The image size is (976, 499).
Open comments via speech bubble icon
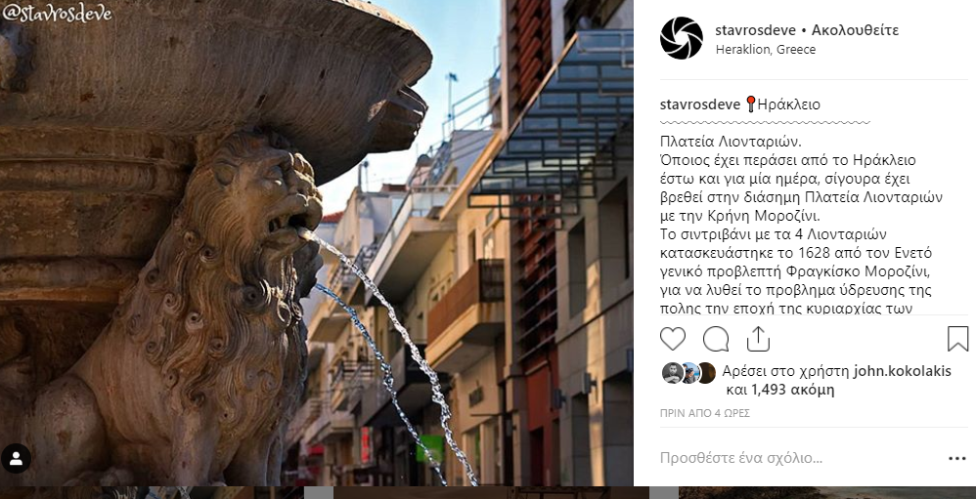716,339
